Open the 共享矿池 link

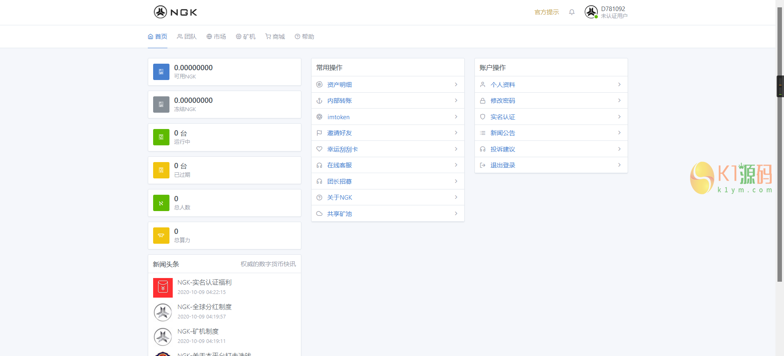339,214
